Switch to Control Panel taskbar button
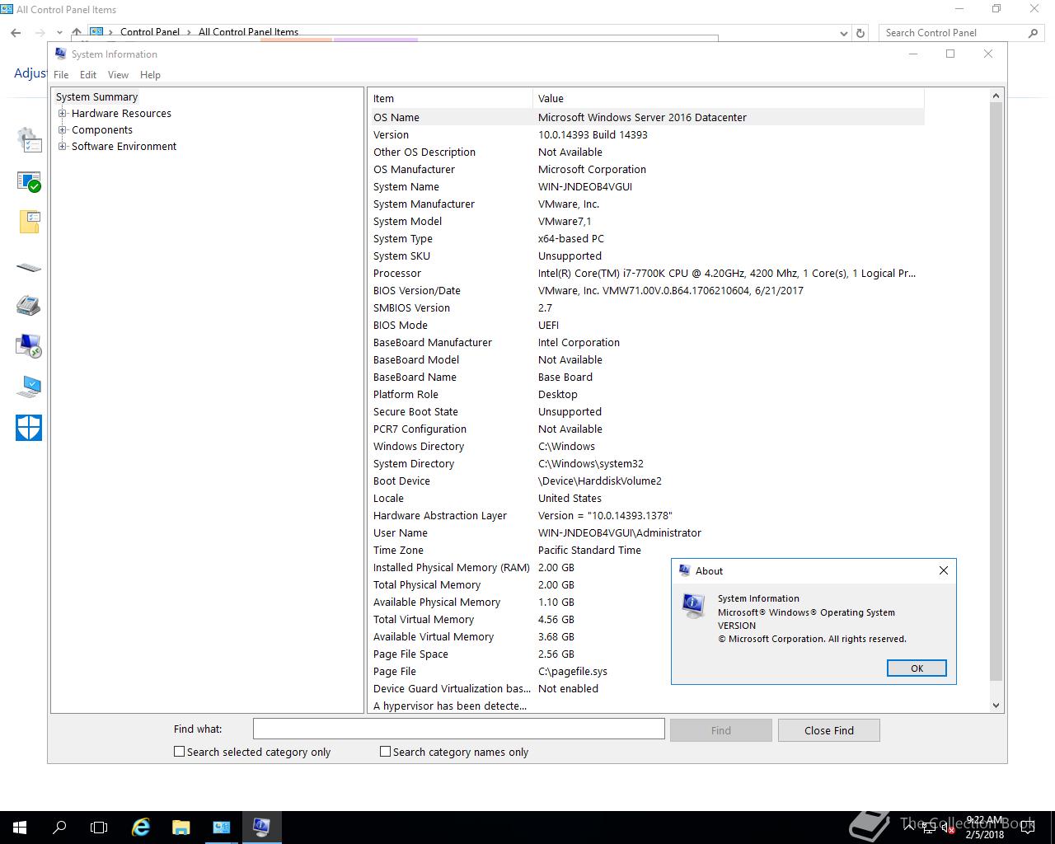1055x844 pixels. tap(222, 827)
